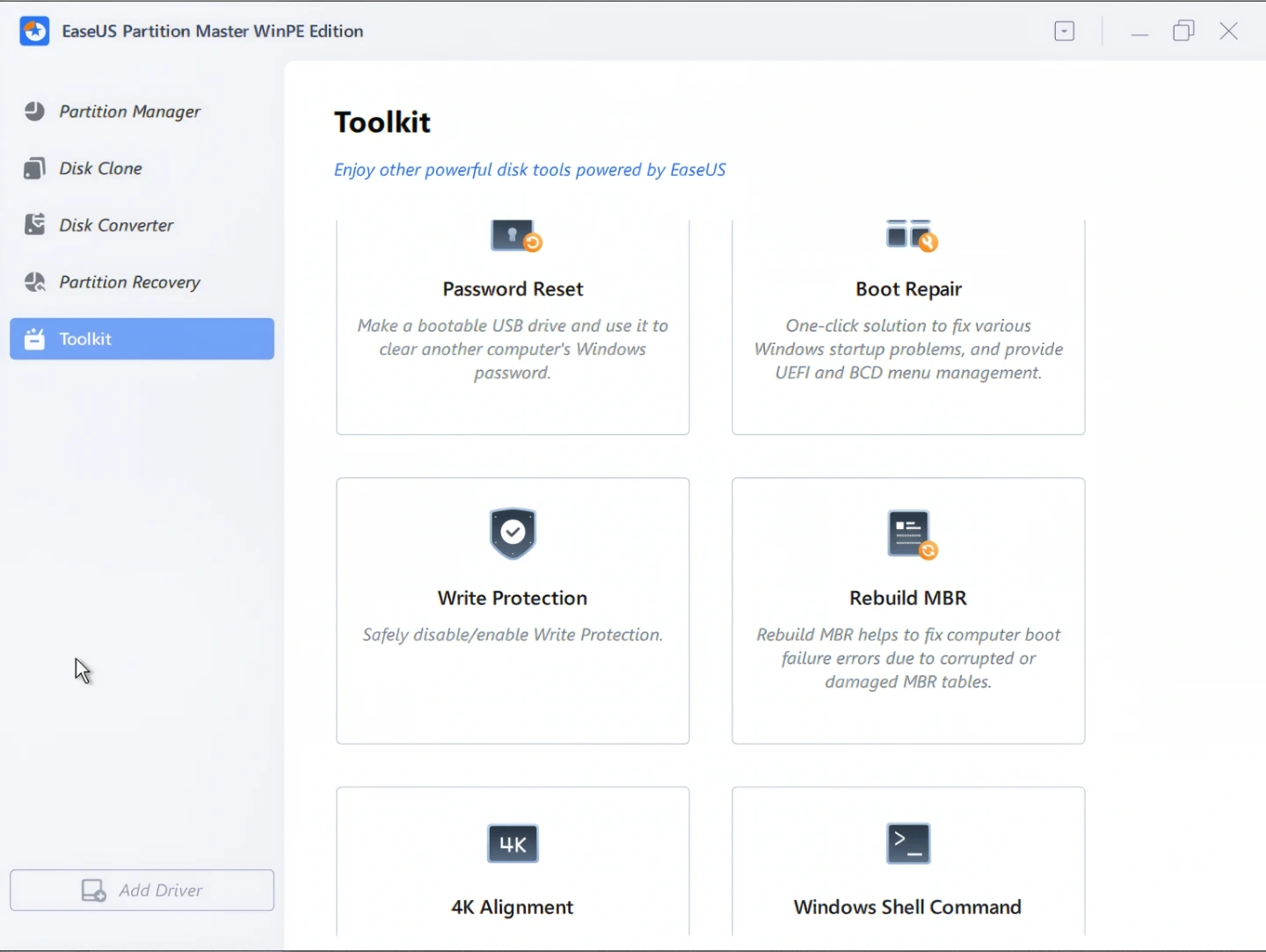Click the Boot Repair tool icon

click(911, 236)
